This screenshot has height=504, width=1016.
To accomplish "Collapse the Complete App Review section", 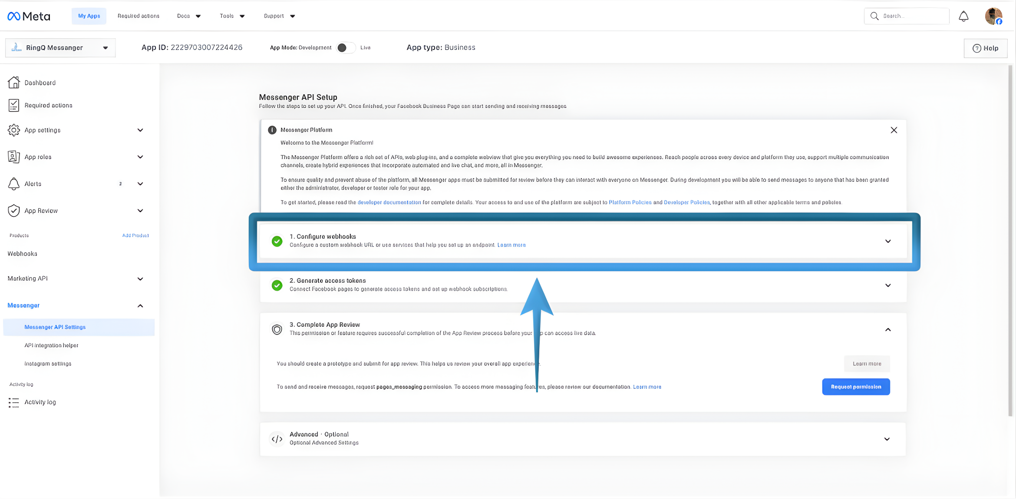I will (x=888, y=329).
